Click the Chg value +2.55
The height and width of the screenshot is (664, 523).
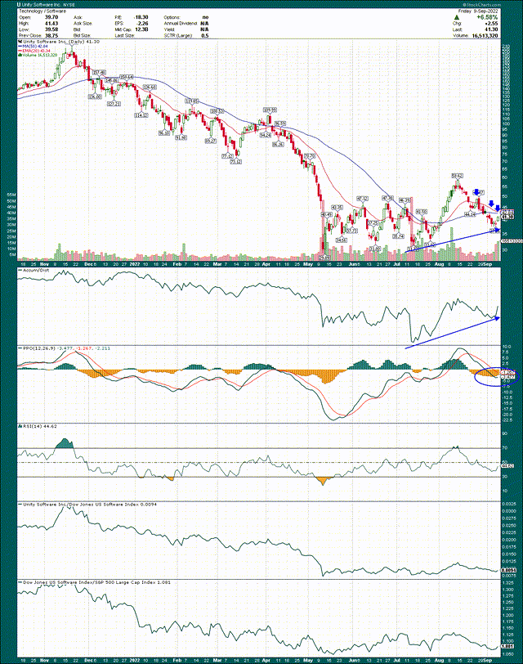(x=491, y=24)
